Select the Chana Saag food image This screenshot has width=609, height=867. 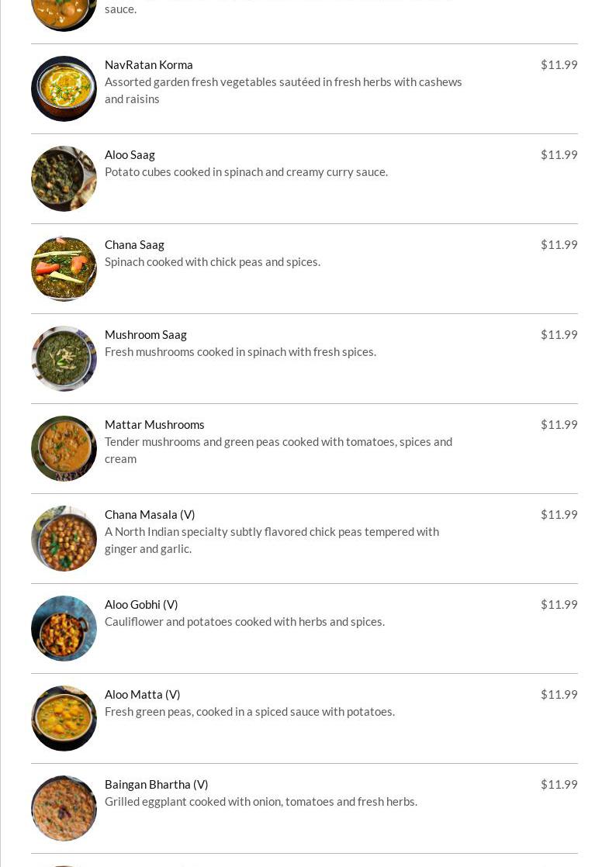[x=64, y=268]
